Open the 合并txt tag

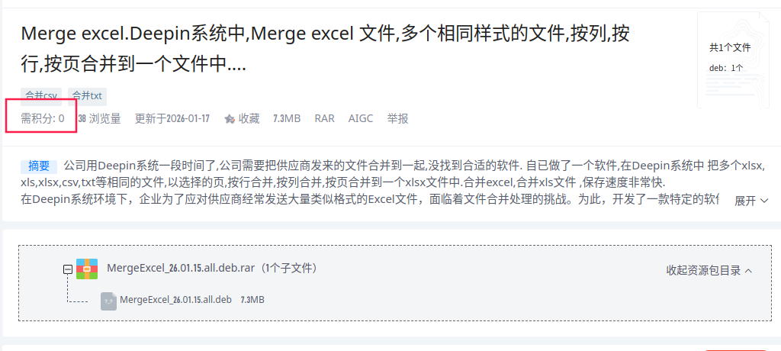[x=87, y=96]
